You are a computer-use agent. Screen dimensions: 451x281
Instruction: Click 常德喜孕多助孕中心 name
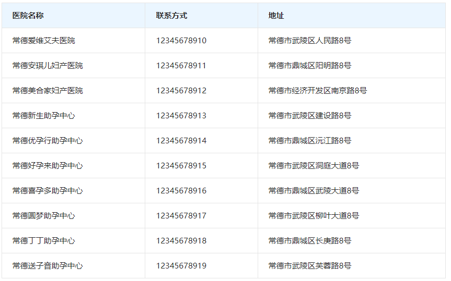[x=48, y=191]
